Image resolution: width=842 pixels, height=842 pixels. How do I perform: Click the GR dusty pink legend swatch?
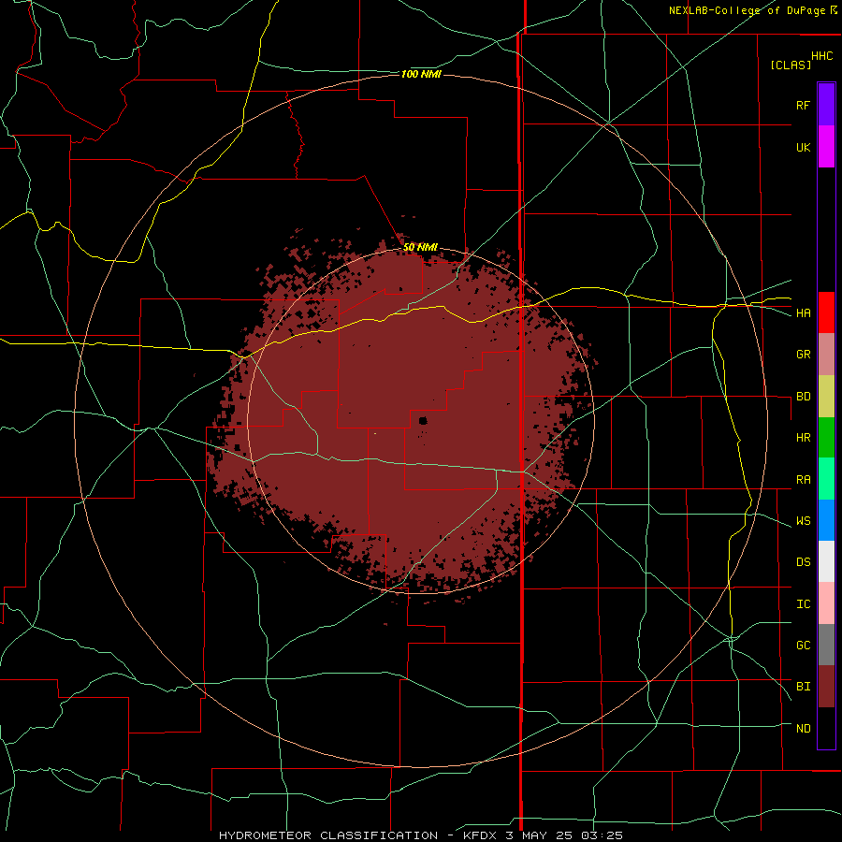tap(826, 355)
